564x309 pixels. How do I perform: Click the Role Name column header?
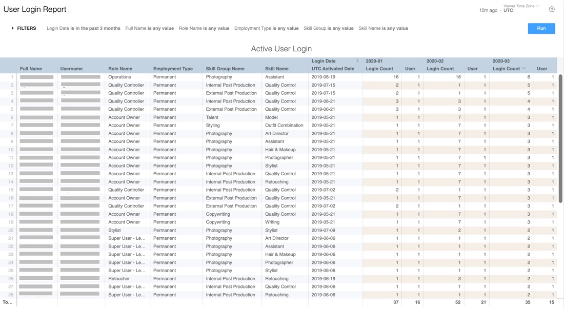pos(120,69)
